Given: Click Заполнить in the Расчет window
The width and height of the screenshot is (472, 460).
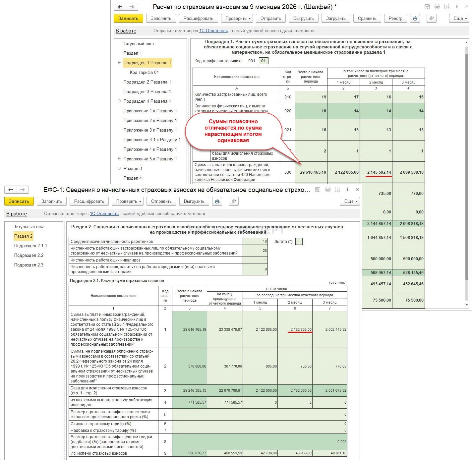Looking at the screenshot, I should point(161,18).
